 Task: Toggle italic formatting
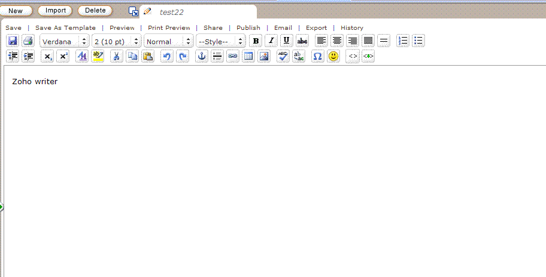(x=271, y=41)
